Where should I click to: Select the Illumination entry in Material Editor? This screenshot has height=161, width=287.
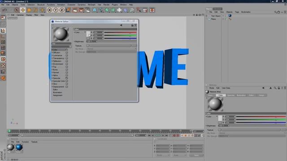click(x=57, y=93)
